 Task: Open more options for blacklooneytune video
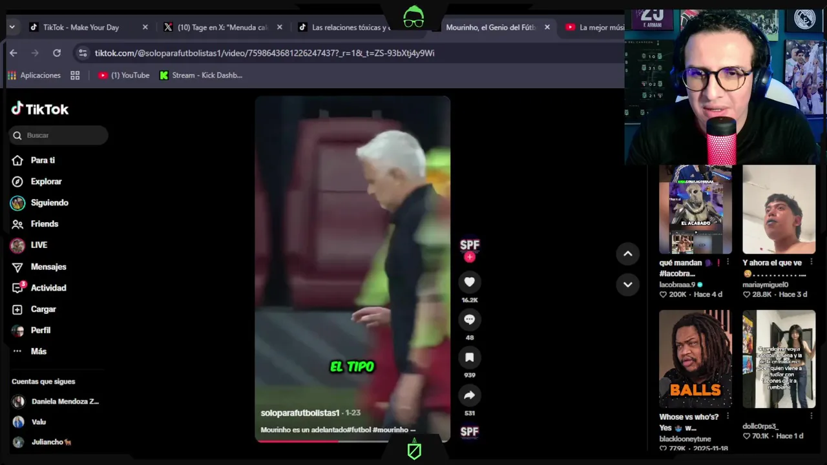point(728,417)
